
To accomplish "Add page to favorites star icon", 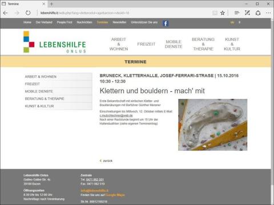I will coord(223,13).
